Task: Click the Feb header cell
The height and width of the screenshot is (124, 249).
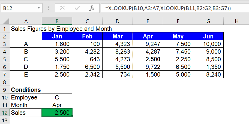Action: (x=87, y=36)
